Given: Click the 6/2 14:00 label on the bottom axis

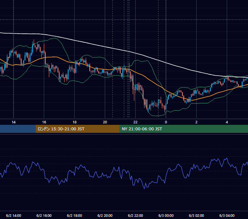Looking at the screenshot, I should pyautogui.click(x=13, y=215).
